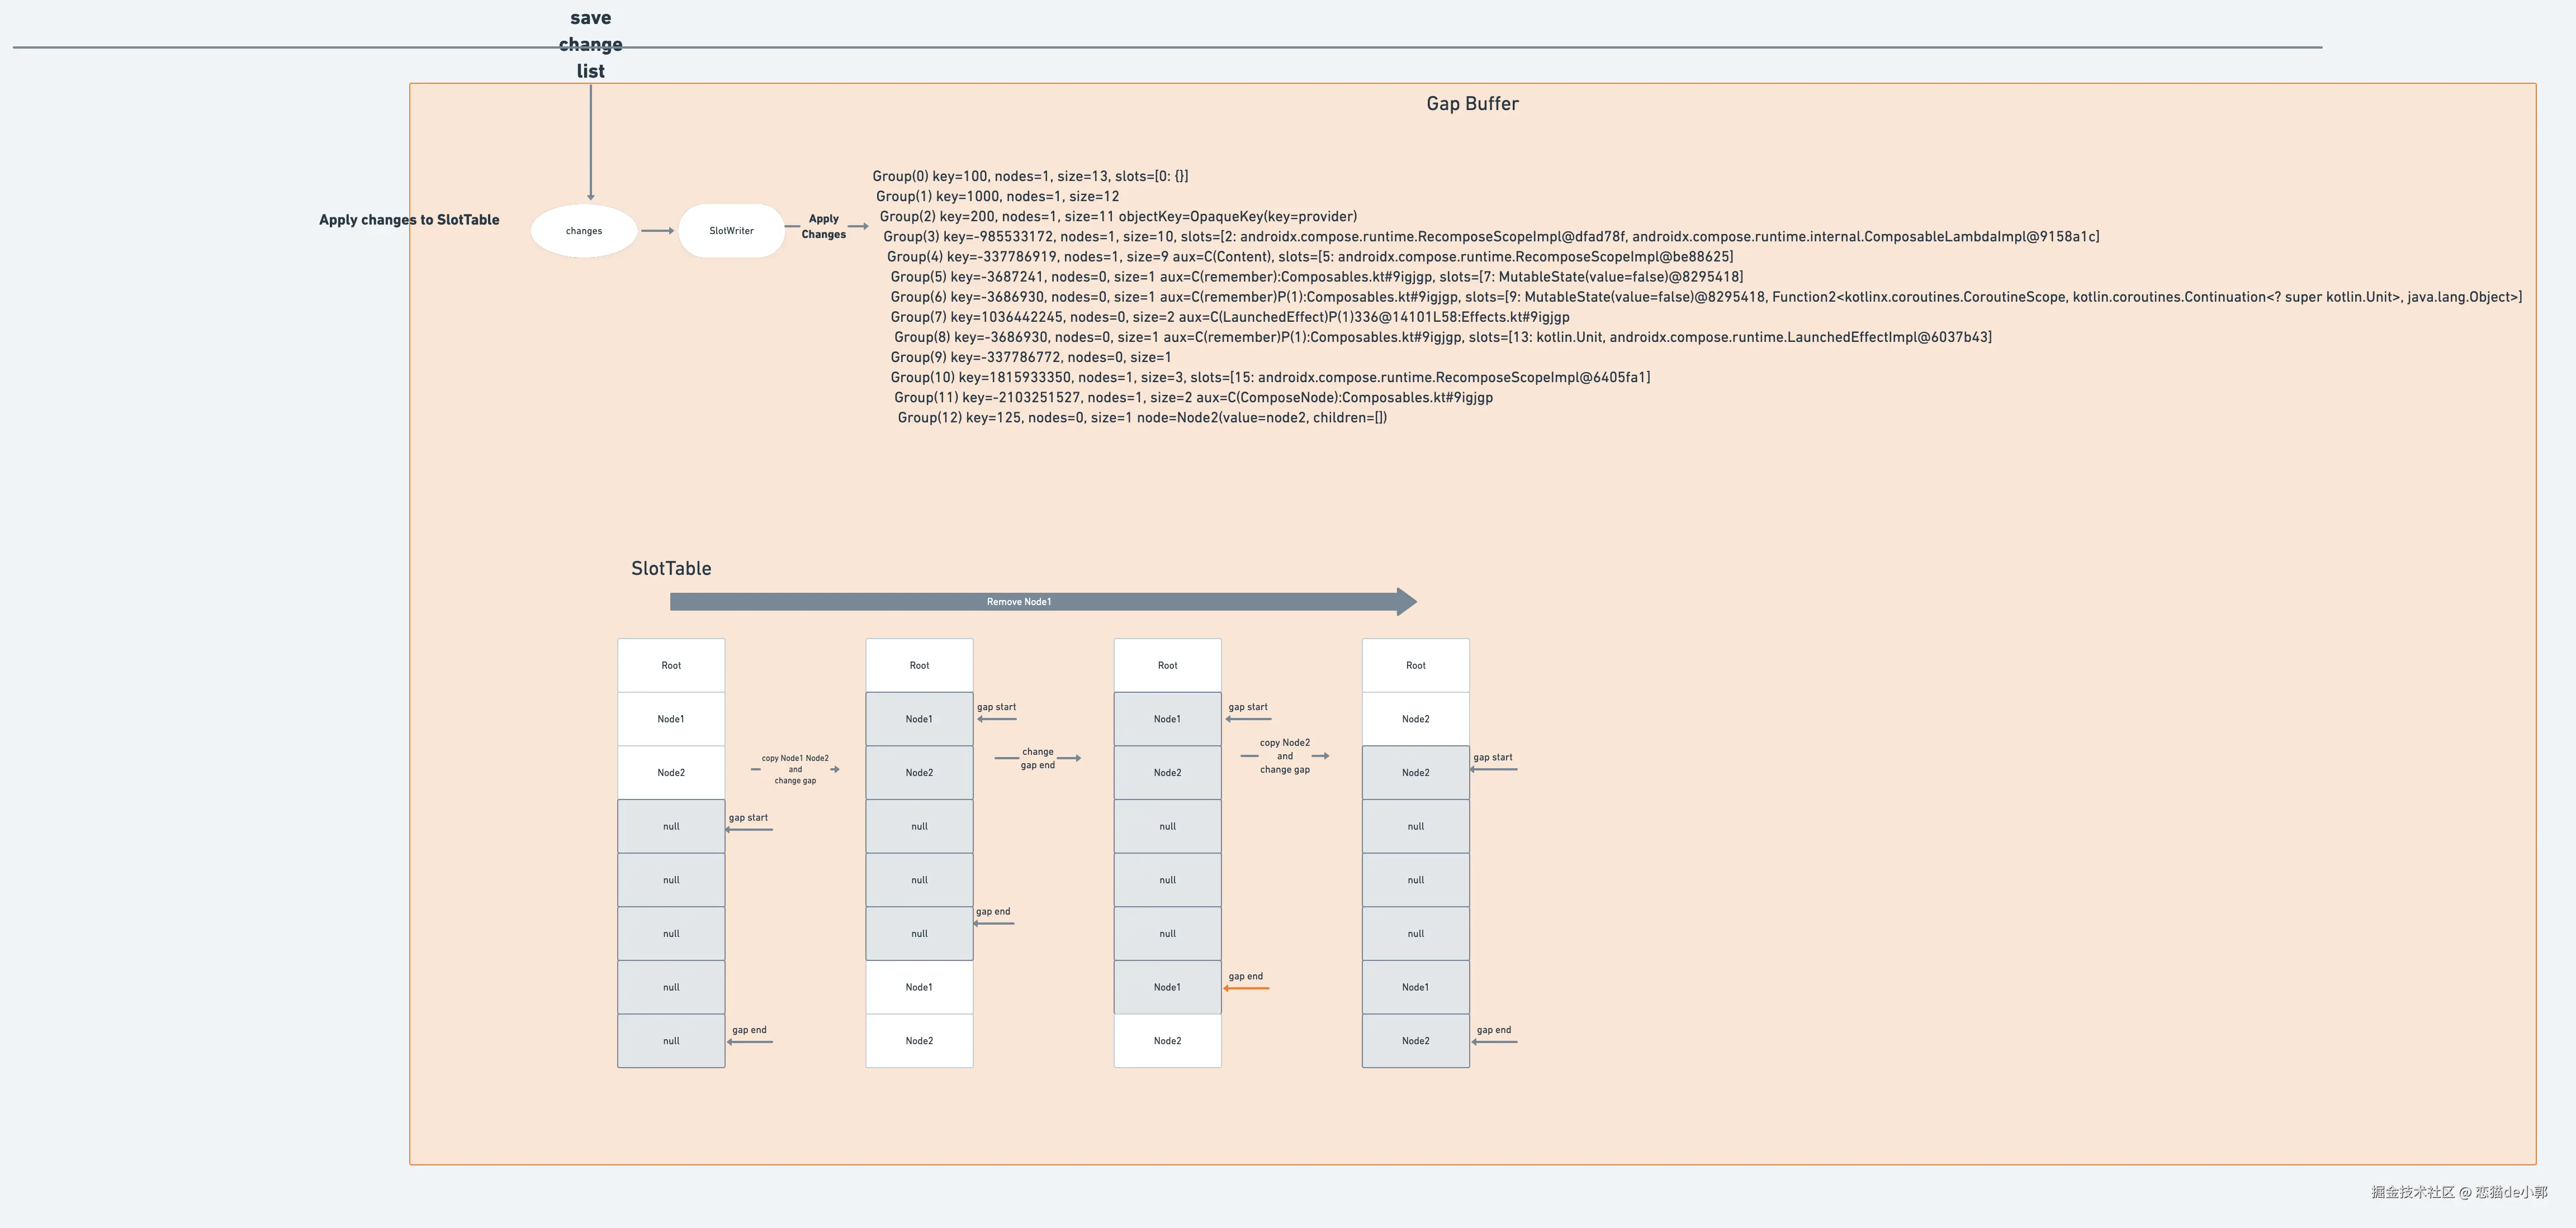Select Root cell in first column
2576x1228 pixels.
point(671,665)
